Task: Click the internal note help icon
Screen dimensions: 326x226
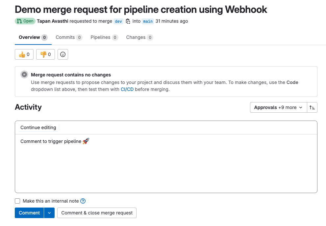Action: [x=83, y=201]
